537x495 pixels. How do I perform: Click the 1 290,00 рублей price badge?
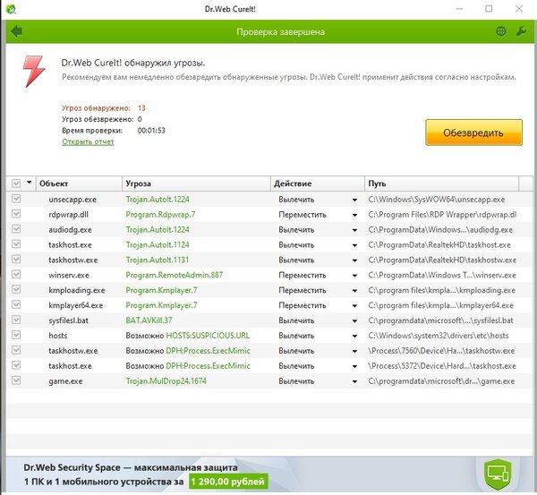227,482
